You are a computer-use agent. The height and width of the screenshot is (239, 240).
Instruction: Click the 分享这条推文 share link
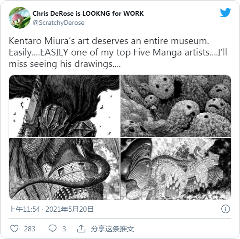point(112,229)
